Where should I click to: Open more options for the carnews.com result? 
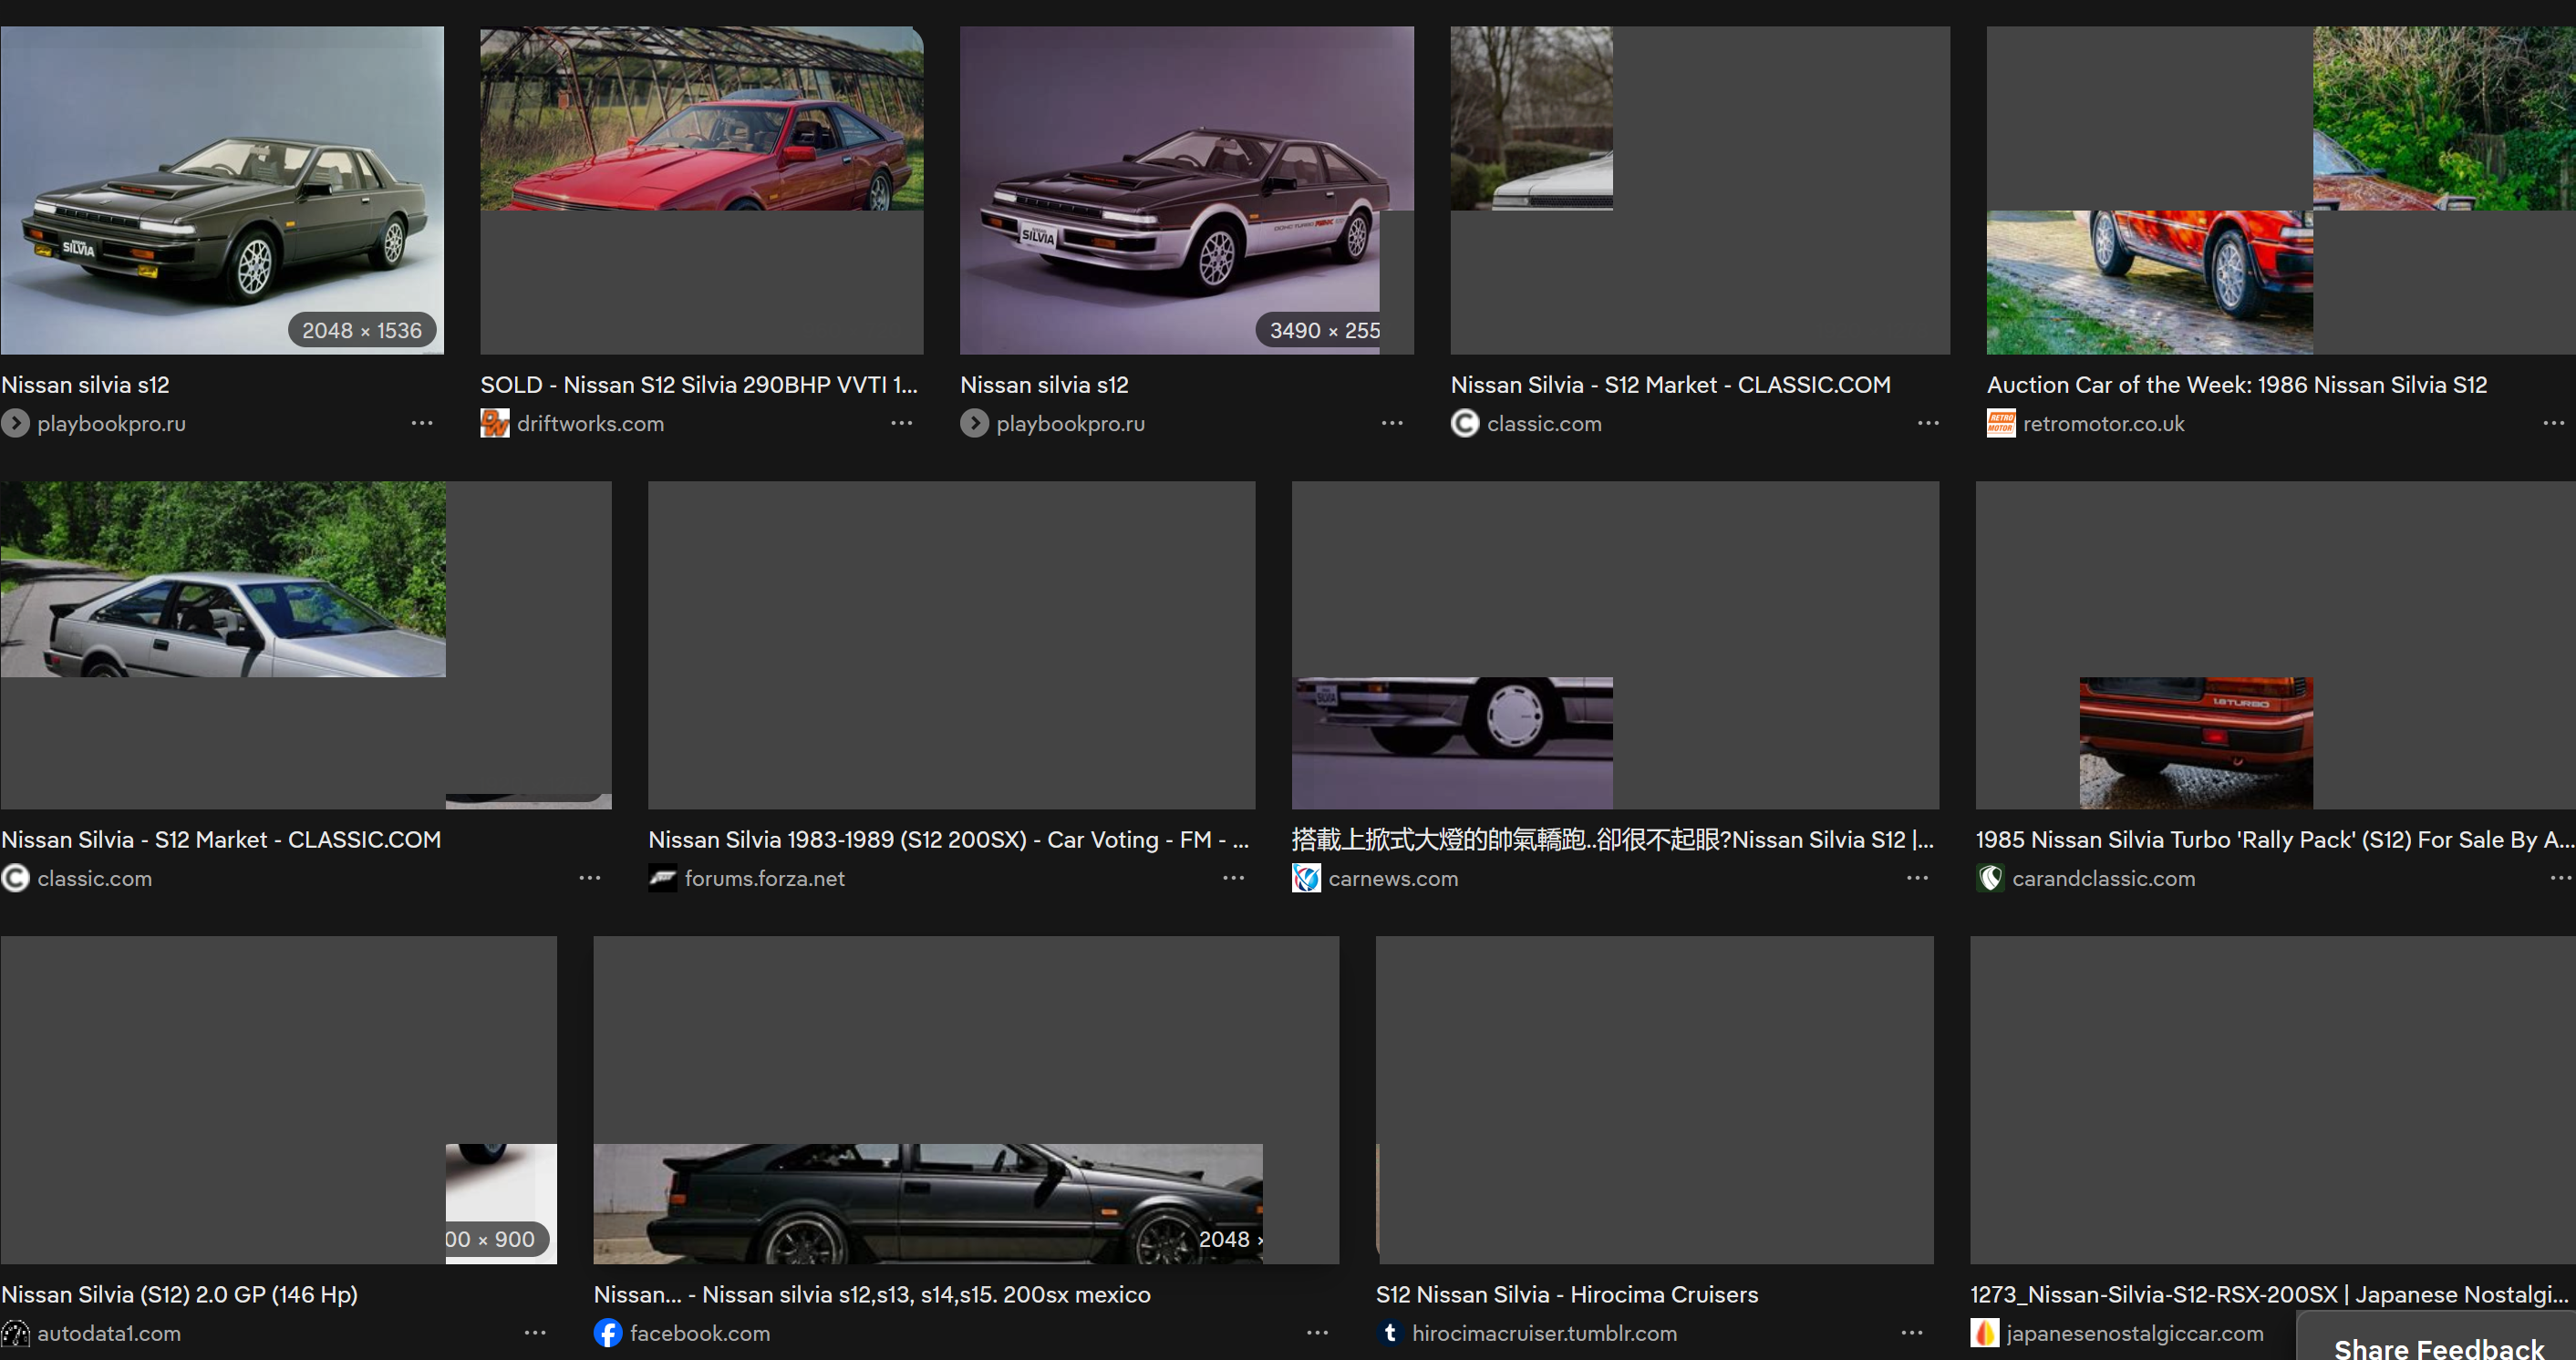pos(1916,878)
